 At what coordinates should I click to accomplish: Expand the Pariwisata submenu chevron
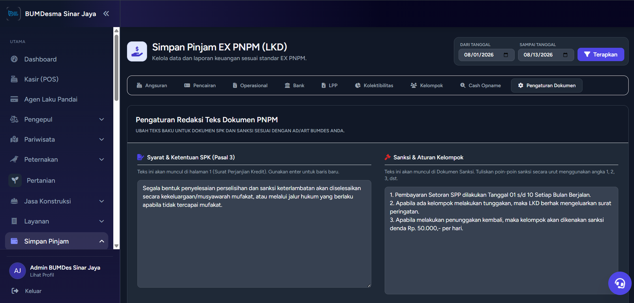tap(101, 139)
